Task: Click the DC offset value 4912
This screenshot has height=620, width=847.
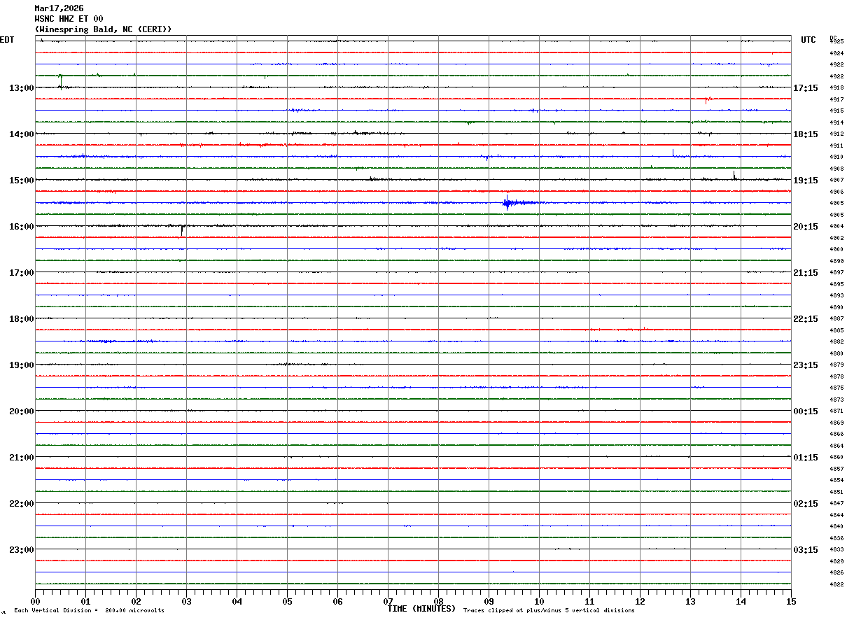Action: [836, 134]
